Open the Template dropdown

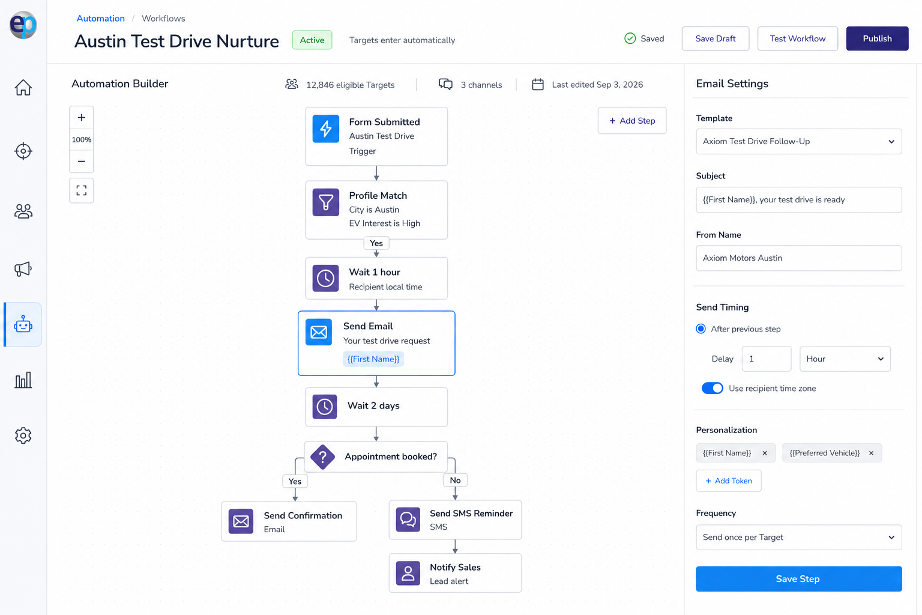click(x=799, y=142)
